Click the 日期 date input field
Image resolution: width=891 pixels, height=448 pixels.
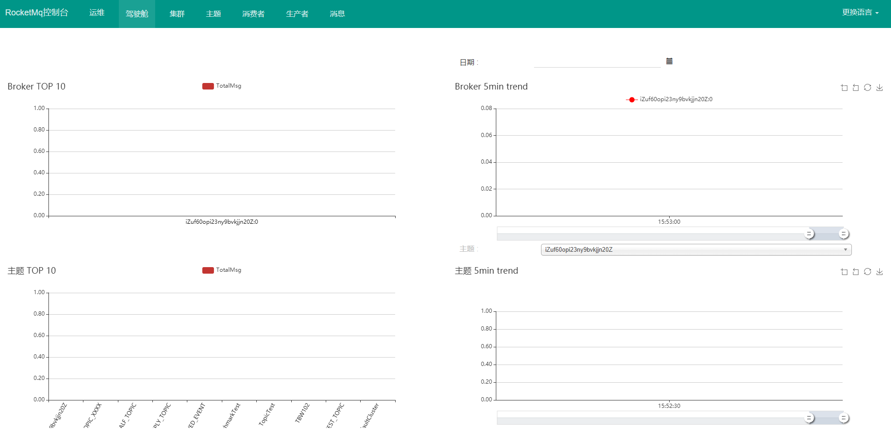click(x=597, y=62)
